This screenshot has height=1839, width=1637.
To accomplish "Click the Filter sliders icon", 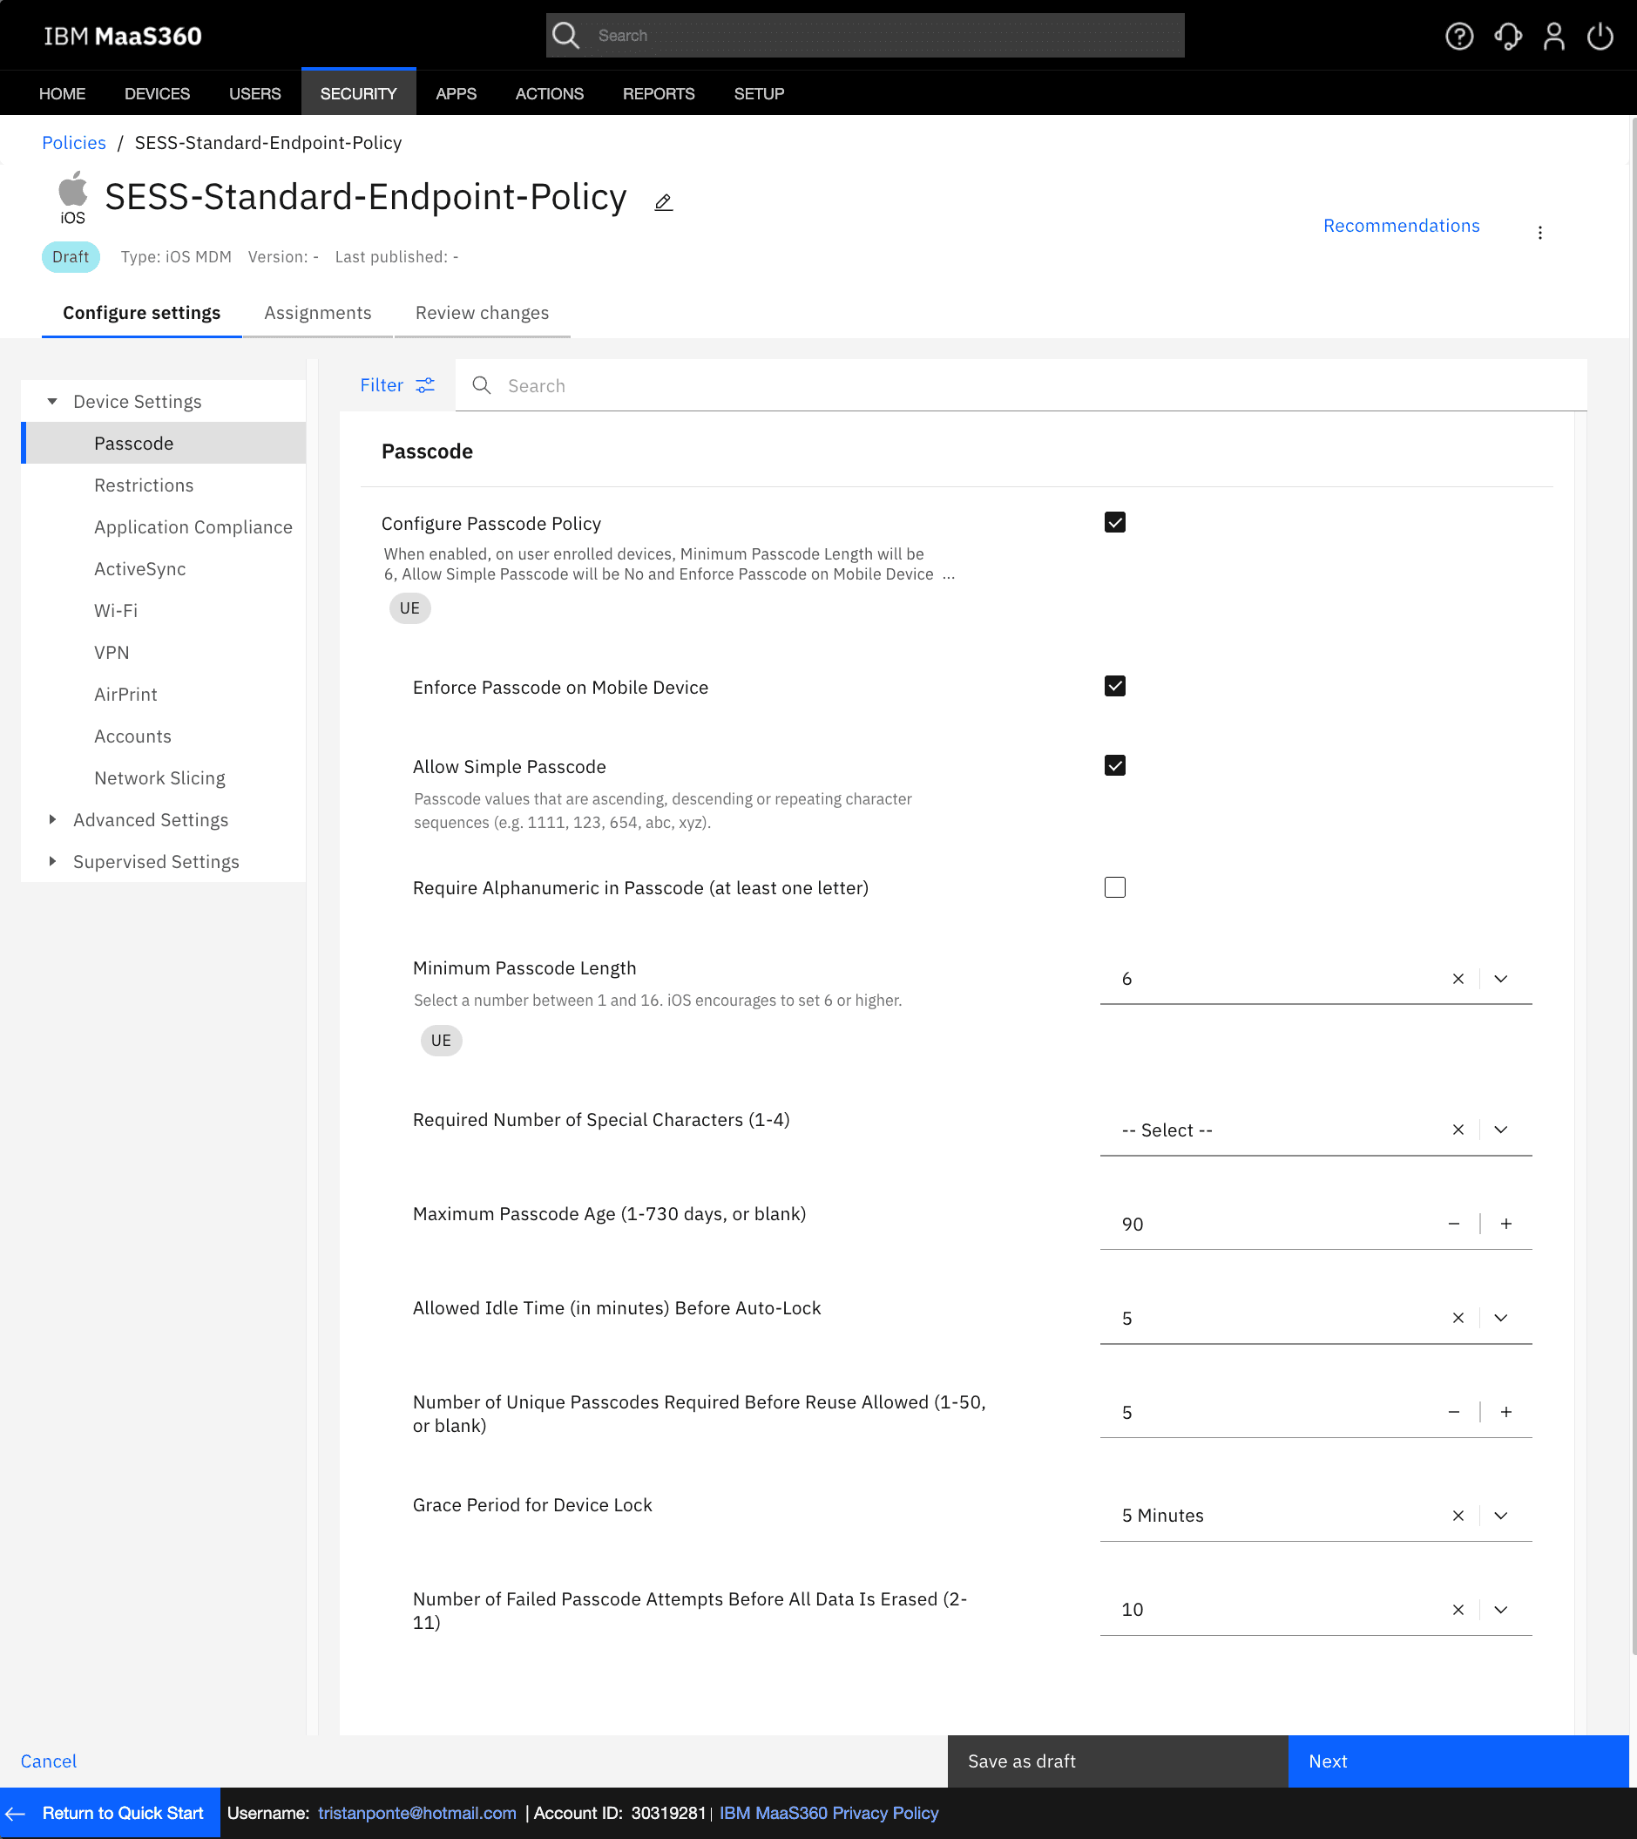I will click(x=425, y=385).
